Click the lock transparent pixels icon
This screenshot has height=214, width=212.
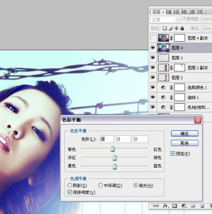pos(165,29)
